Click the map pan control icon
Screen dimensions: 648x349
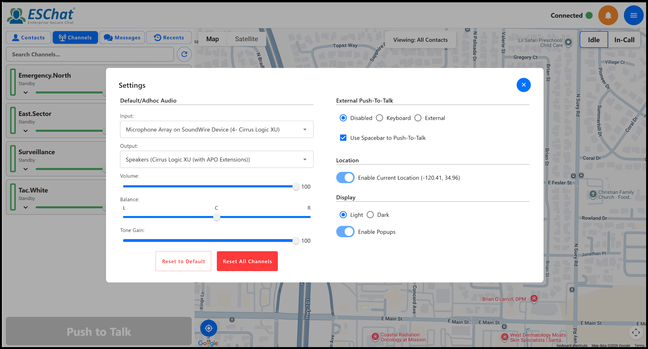(x=636, y=332)
